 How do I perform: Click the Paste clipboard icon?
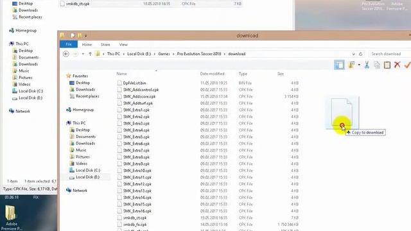tap(387, 65)
